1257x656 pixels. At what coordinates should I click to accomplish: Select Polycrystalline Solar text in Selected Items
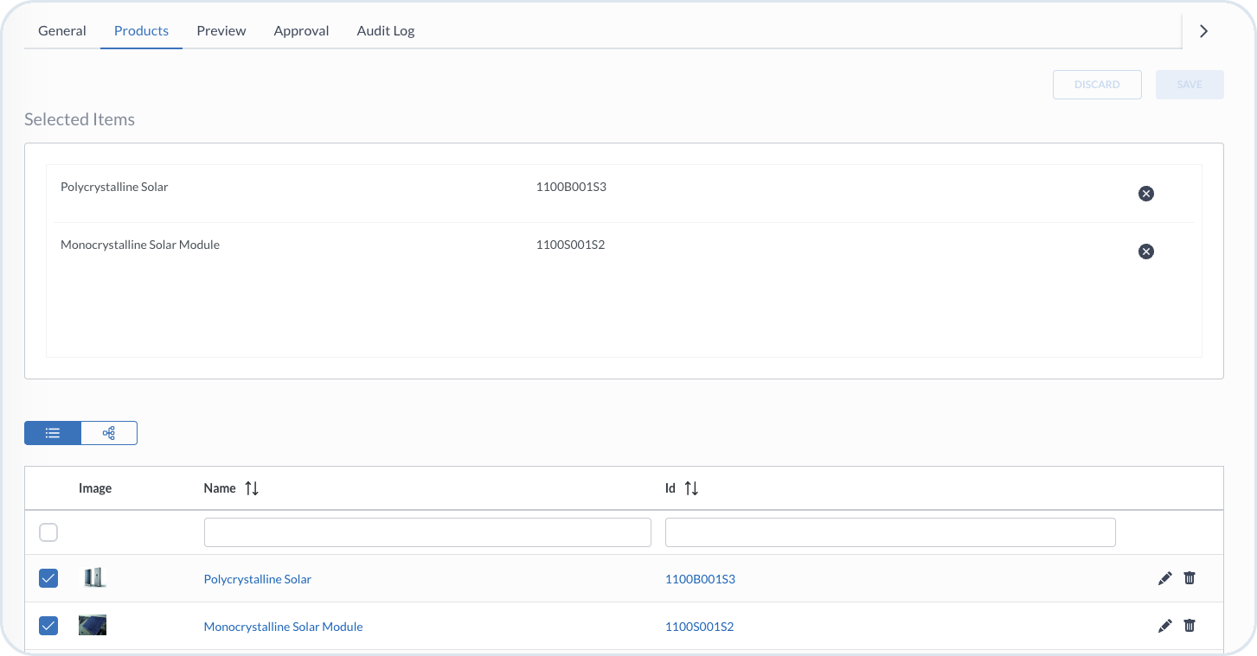[114, 187]
